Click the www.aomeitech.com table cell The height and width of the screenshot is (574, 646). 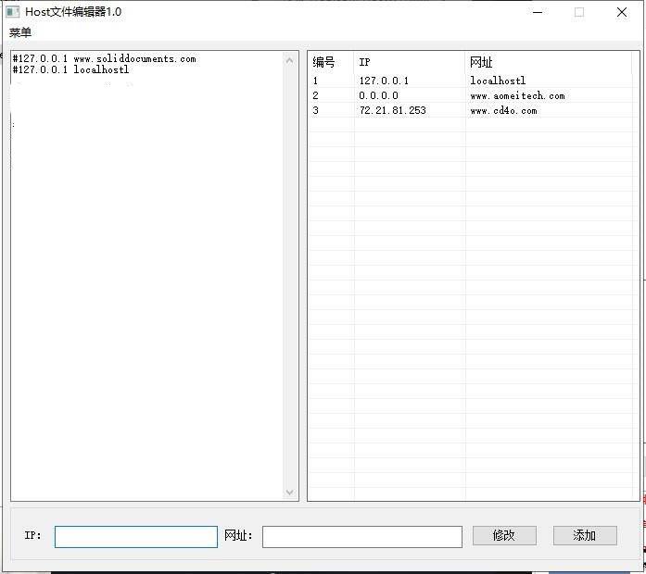click(x=517, y=95)
